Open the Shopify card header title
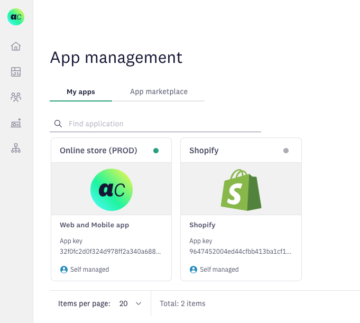The height and width of the screenshot is (323, 360). [204, 151]
